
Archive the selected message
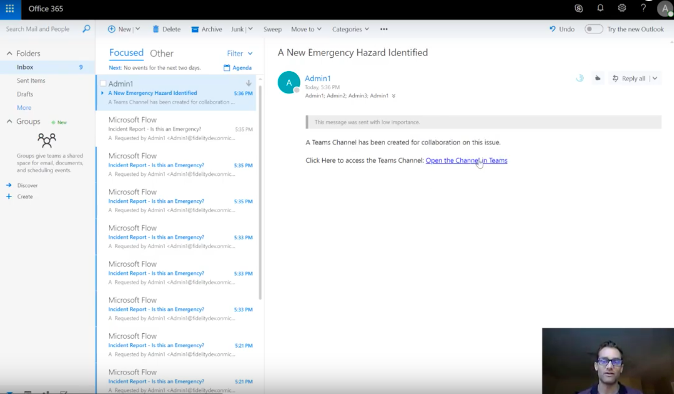[207, 29]
